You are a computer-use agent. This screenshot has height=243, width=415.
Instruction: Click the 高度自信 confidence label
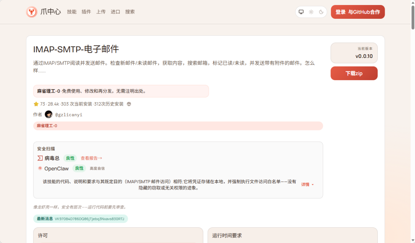click(x=97, y=169)
